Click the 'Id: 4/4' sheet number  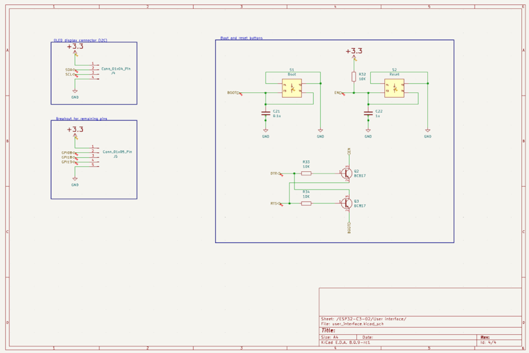pos(488,342)
